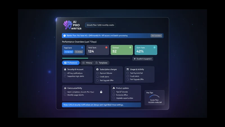The image size is (225, 127).
Task: Click the green status dot on Opened card
Action: coord(130,47)
